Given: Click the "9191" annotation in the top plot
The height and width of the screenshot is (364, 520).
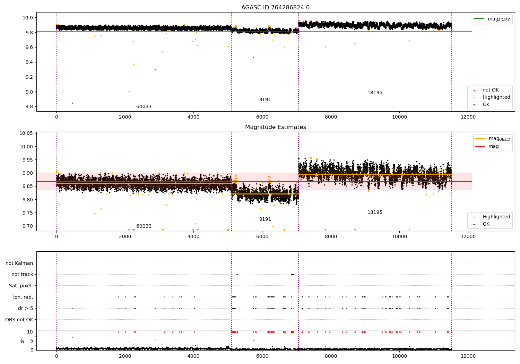Looking at the screenshot, I should [265, 100].
